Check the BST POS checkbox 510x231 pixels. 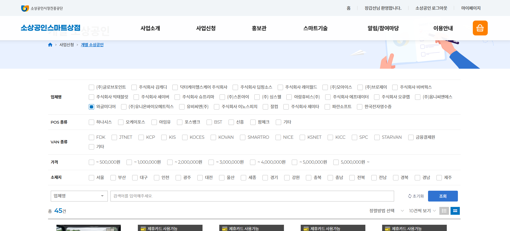pos(209,122)
